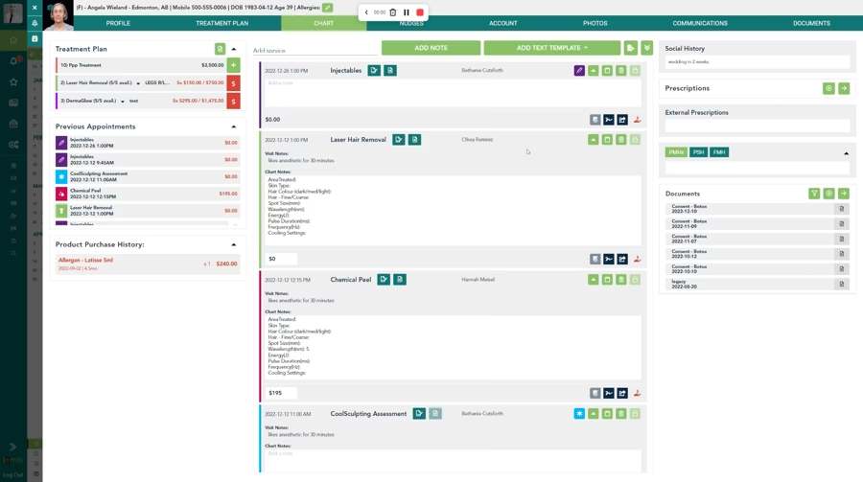Viewport: 863px width, 482px height.
Task: Click the Add Note button
Action: point(431,48)
